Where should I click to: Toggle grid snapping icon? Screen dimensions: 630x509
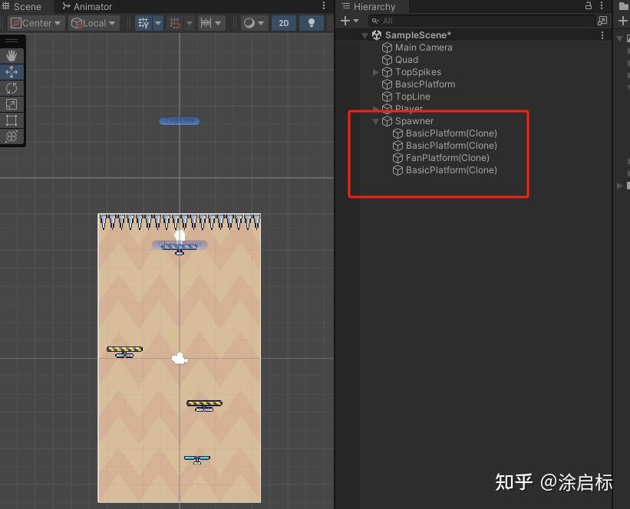click(175, 23)
